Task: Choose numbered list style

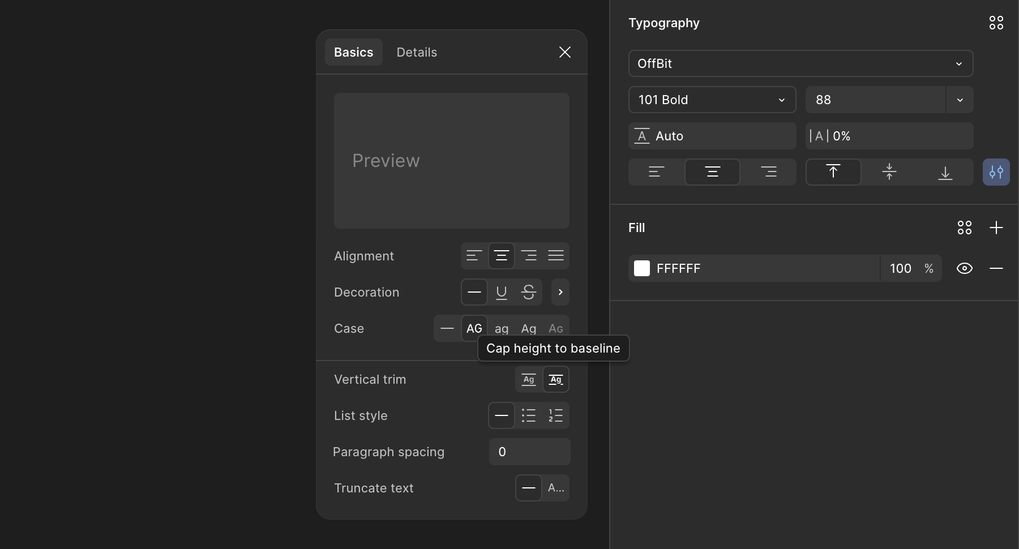Action: pos(556,415)
